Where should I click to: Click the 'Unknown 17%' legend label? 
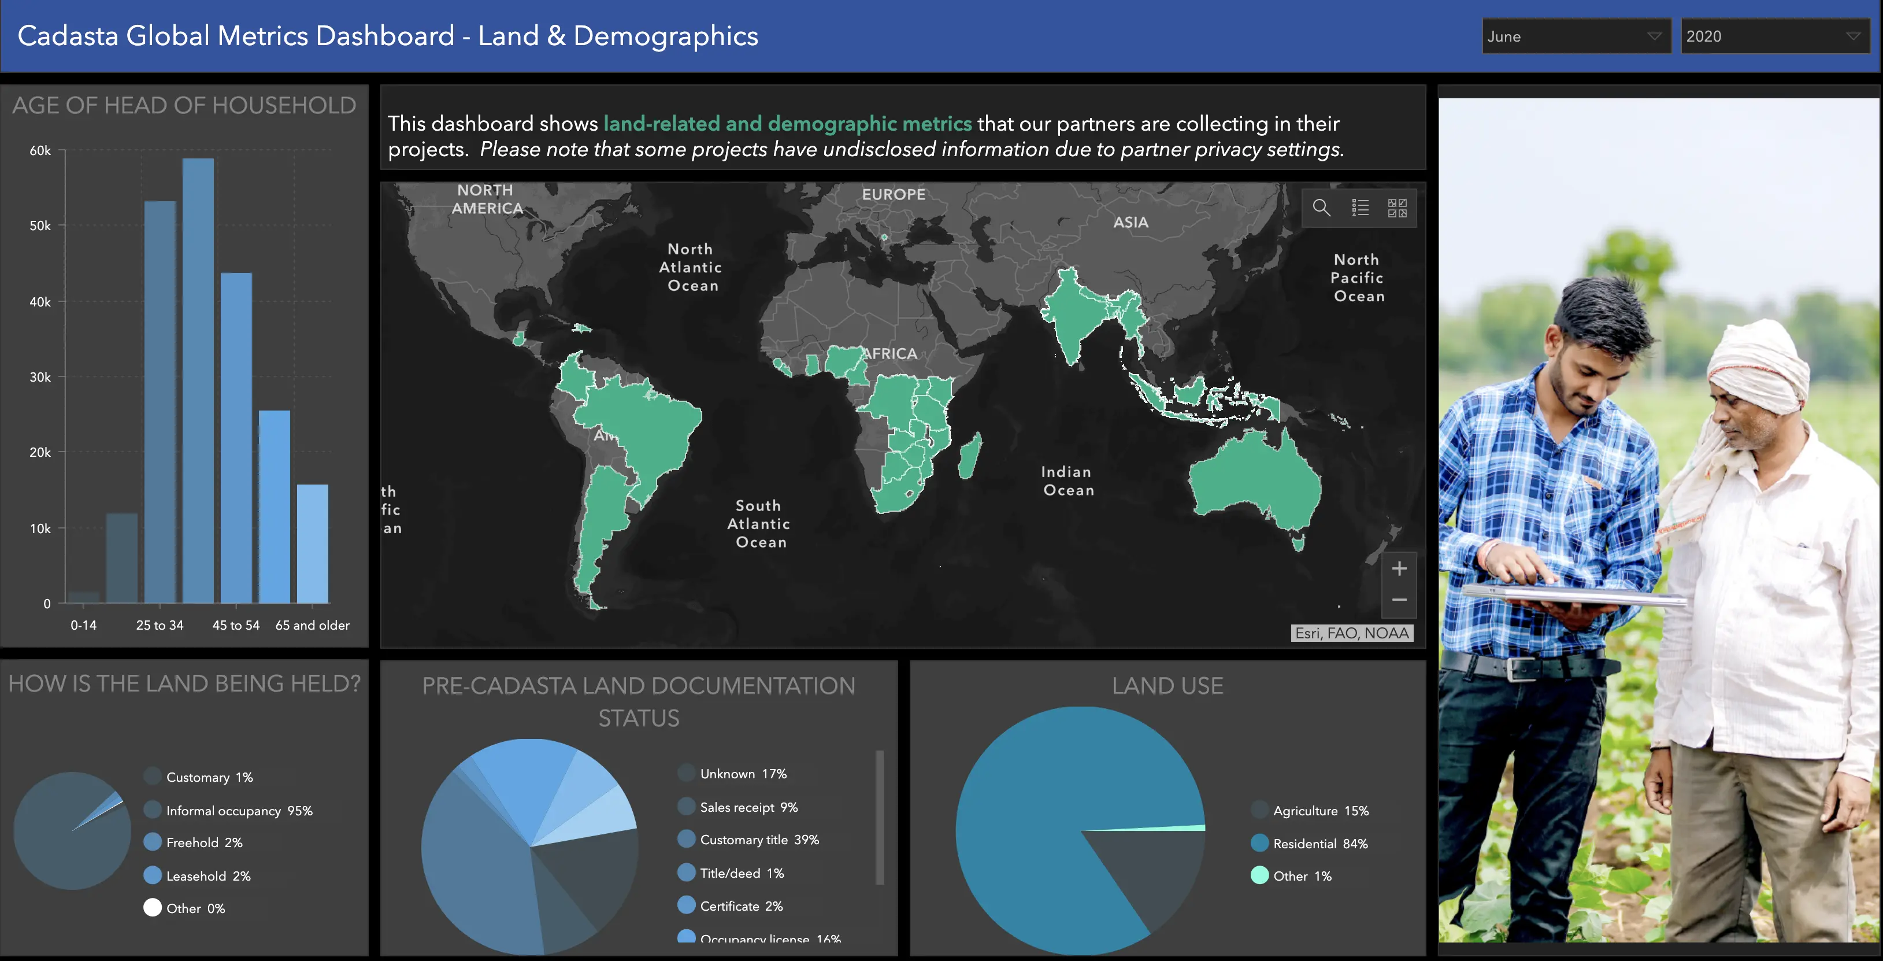click(x=743, y=774)
